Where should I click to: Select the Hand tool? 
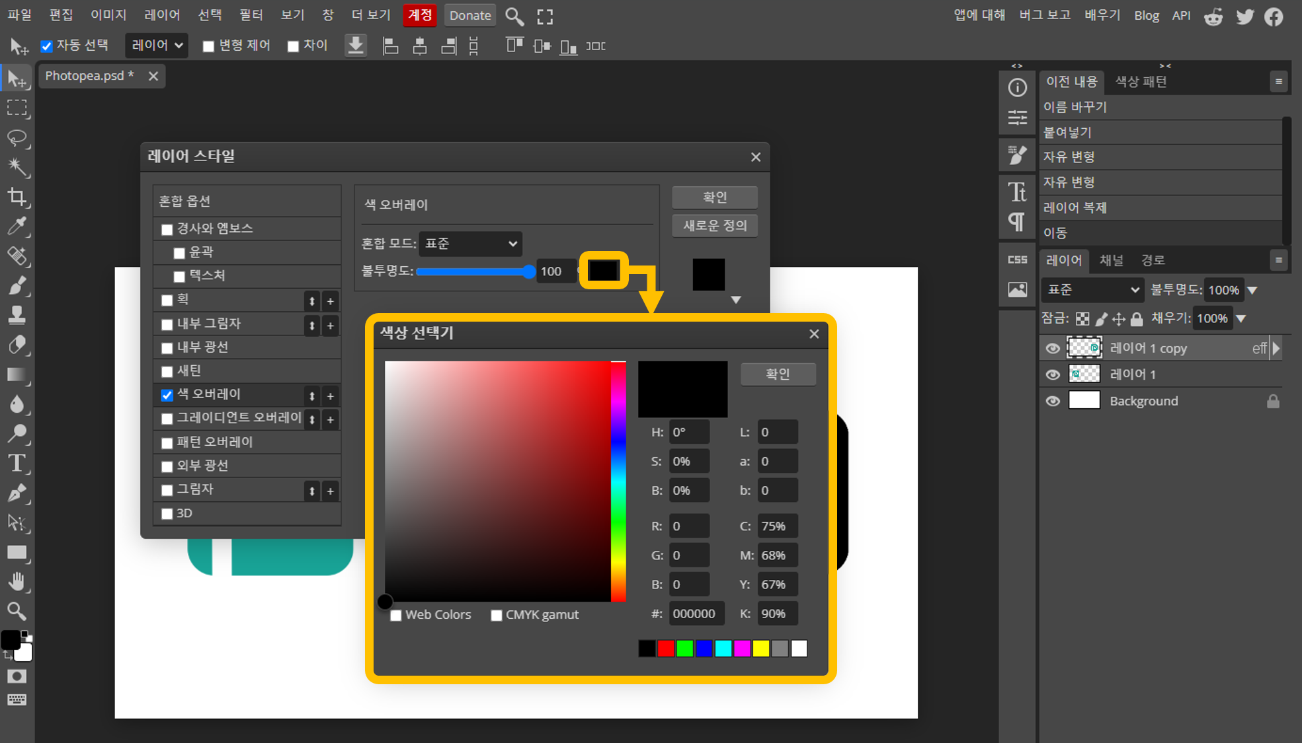tap(17, 581)
